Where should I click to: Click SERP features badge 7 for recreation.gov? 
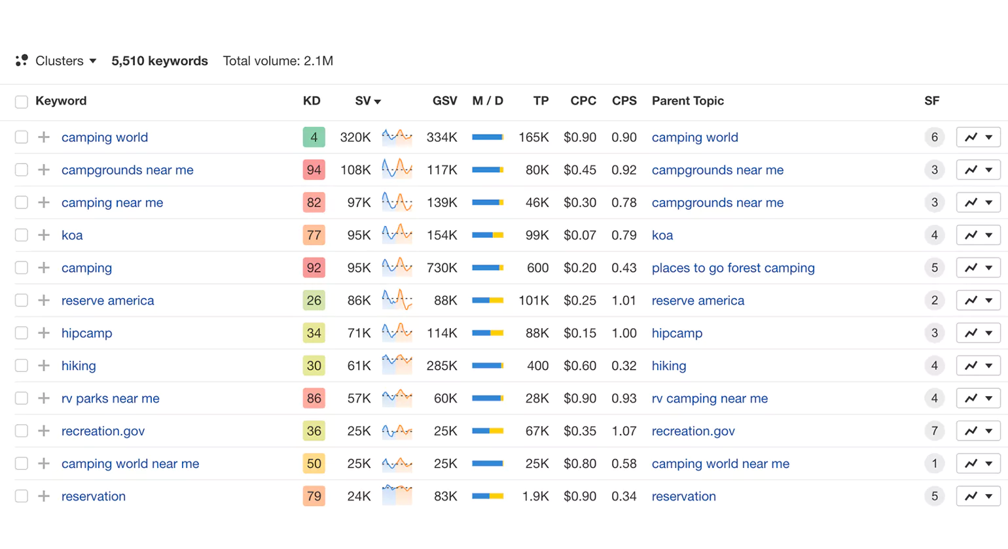click(934, 431)
